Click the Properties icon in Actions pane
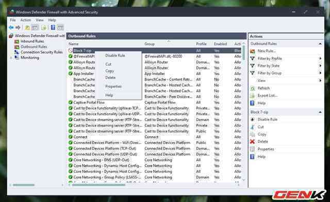This screenshot has height=202, width=330. [x=253, y=149]
